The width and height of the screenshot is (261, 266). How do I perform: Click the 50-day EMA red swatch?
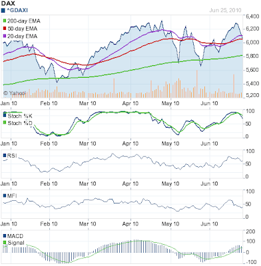point(5,29)
